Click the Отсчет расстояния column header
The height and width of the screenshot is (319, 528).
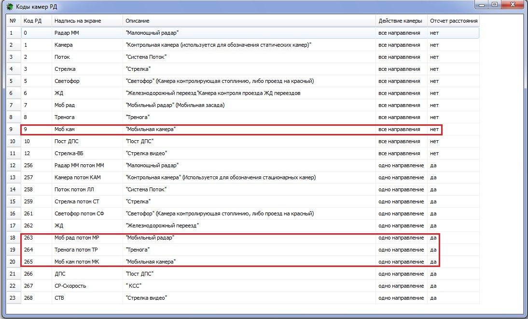point(453,21)
